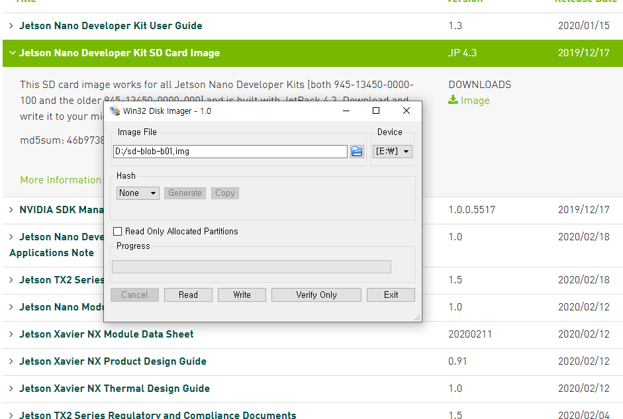Click the Progress bar in Disk Imager

click(x=252, y=267)
